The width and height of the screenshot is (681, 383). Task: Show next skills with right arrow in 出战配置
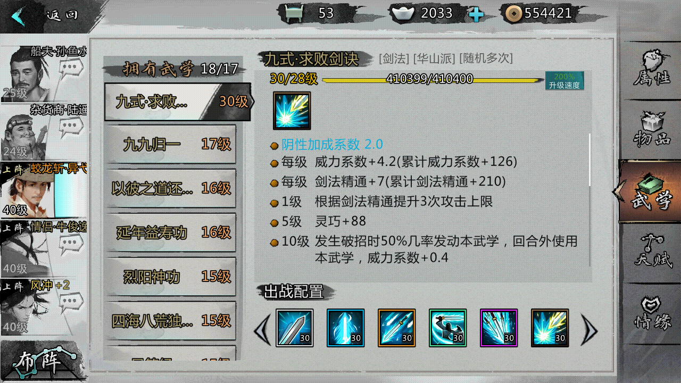[589, 330]
